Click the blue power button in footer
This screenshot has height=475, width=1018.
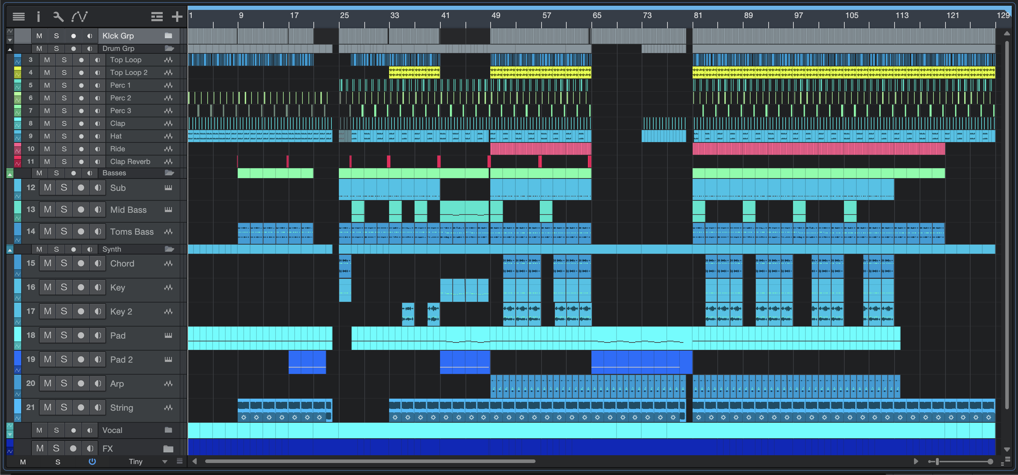coord(92,462)
